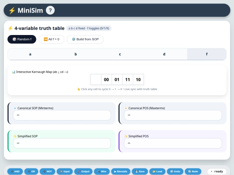Click Karnaugh map column 11
The width and height of the screenshot is (234, 175).
pos(127,80)
